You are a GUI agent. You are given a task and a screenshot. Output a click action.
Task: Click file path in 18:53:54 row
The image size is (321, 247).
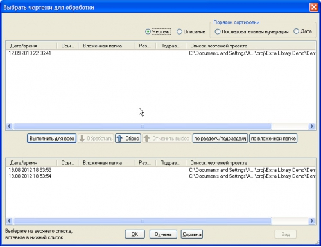(x=252, y=176)
